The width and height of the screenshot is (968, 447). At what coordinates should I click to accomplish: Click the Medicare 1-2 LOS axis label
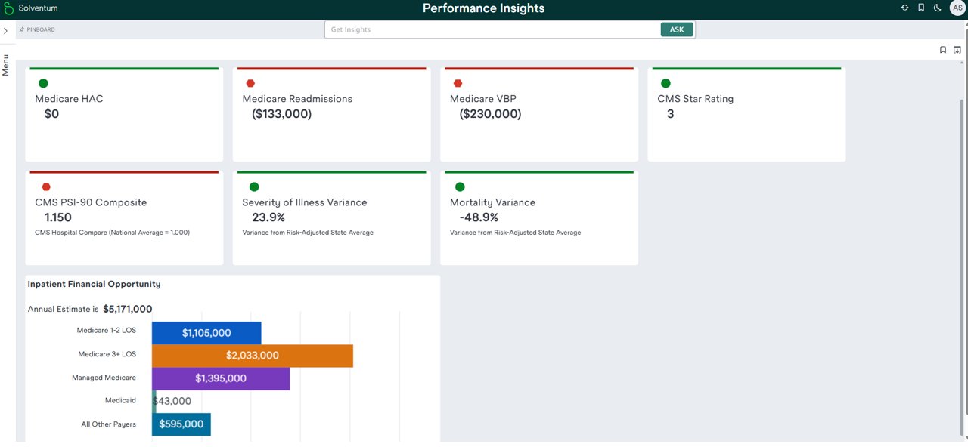click(x=107, y=331)
